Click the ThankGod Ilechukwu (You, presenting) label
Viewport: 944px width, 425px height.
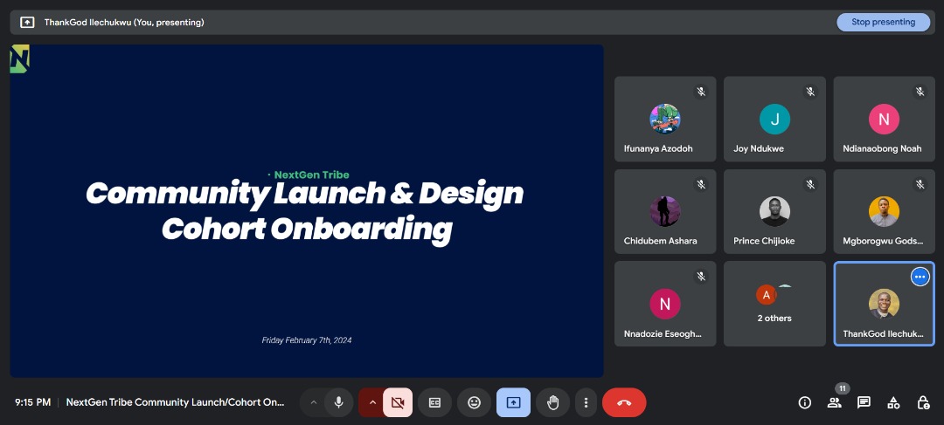point(124,22)
